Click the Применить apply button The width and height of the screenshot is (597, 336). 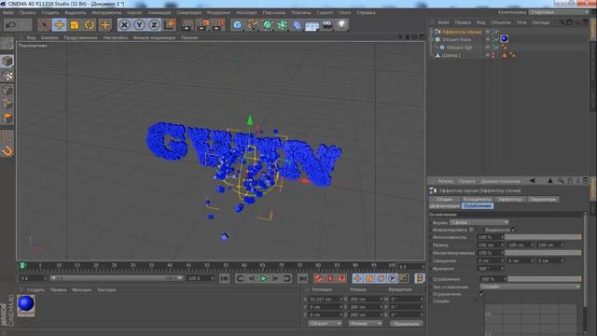[x=407, y=324]
